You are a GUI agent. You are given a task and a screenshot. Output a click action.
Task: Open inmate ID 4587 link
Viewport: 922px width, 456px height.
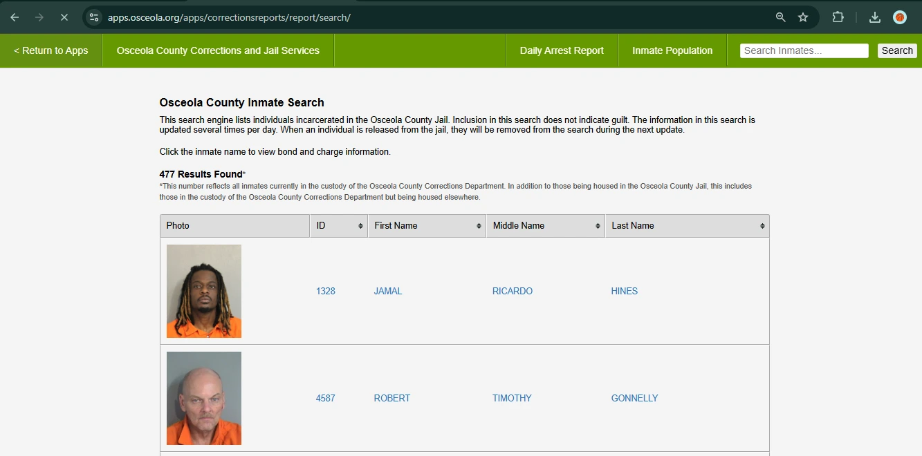326,399
